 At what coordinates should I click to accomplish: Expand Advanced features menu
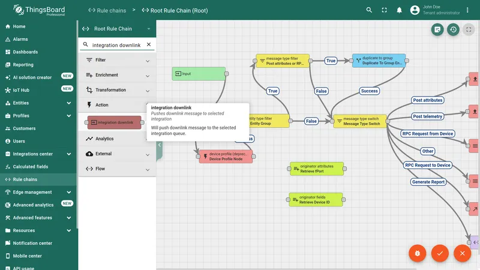pyautogui.click(x=38, y=218)
